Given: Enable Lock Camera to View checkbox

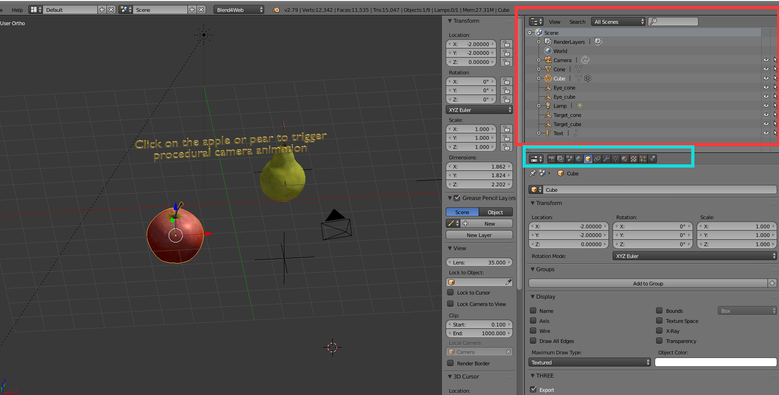Looking at the screenshot, I should 450,304.
